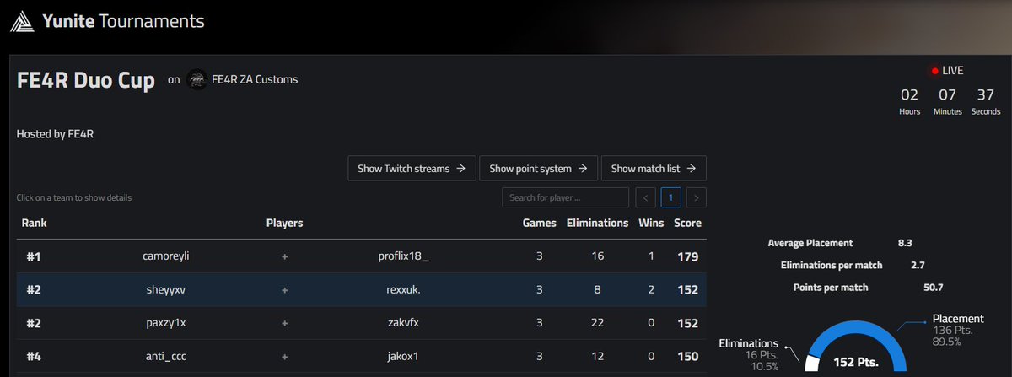Screen dimensions: 1012x377
Task: Click the countdown Hours value 02
Action: (909, 94)
